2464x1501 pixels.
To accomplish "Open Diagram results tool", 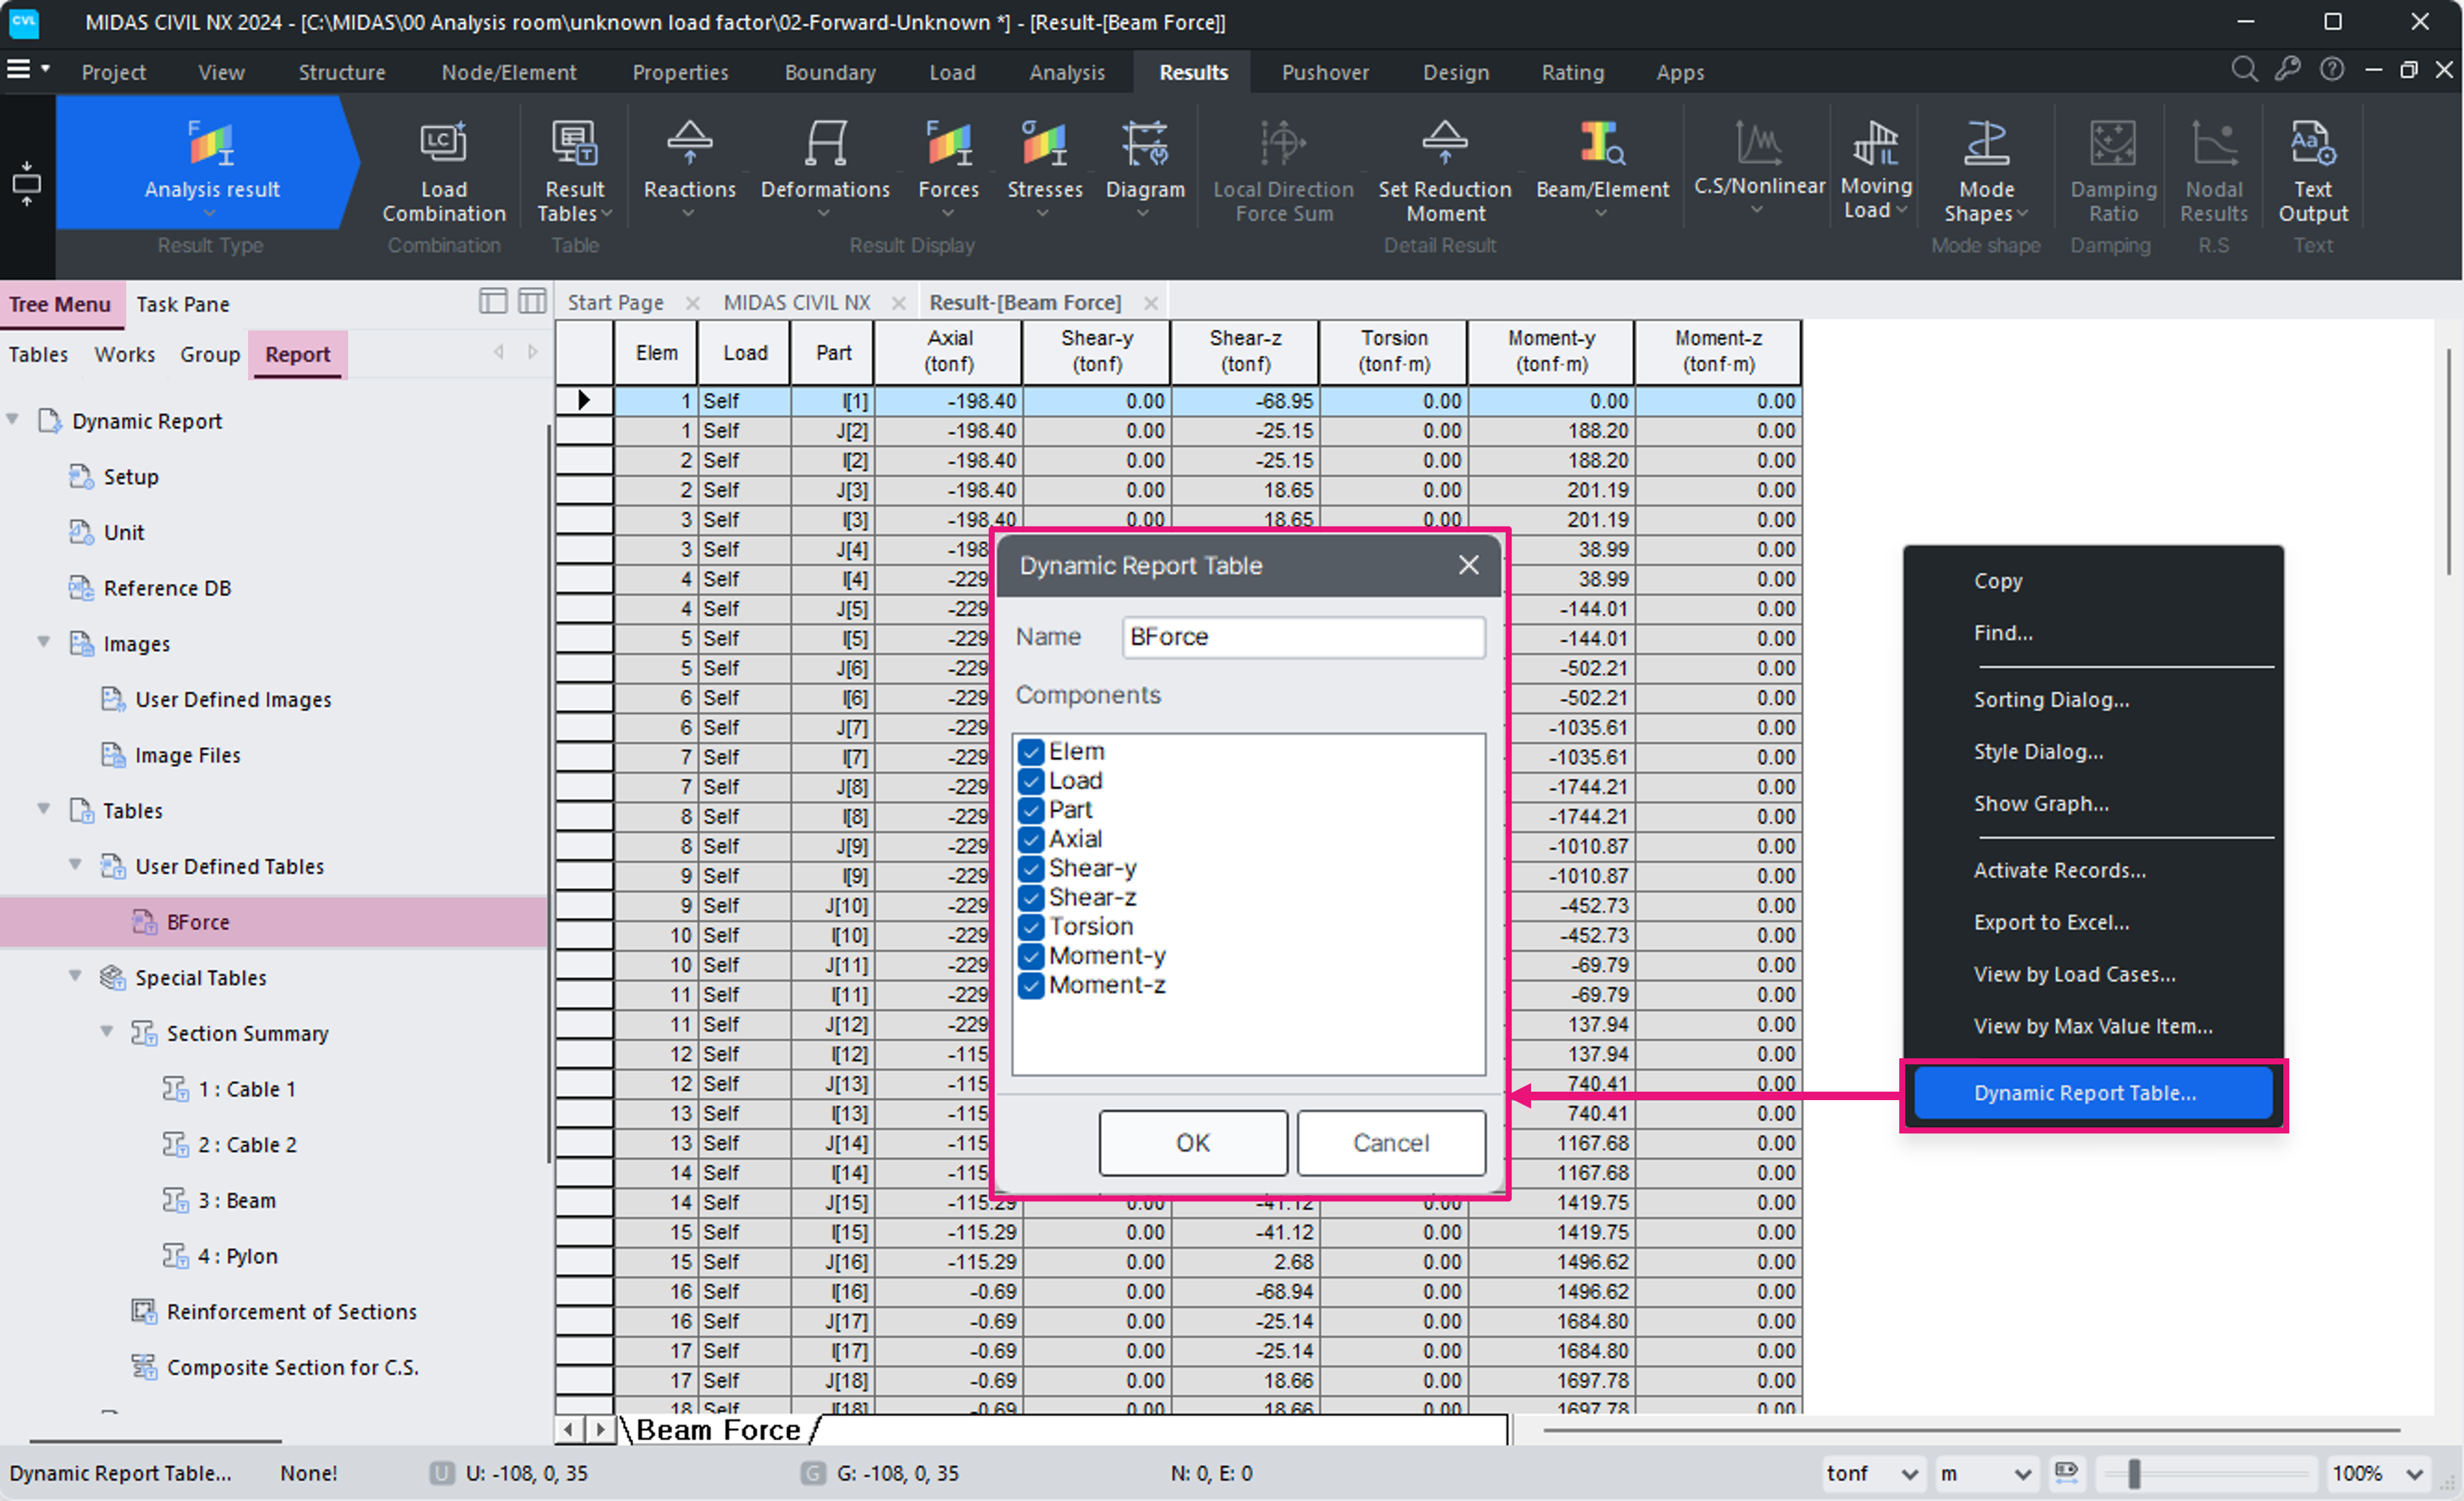I will tap(1145, 168).
